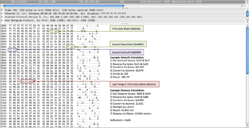
Task: Click hex offset 0190
Action: point(3,92)
